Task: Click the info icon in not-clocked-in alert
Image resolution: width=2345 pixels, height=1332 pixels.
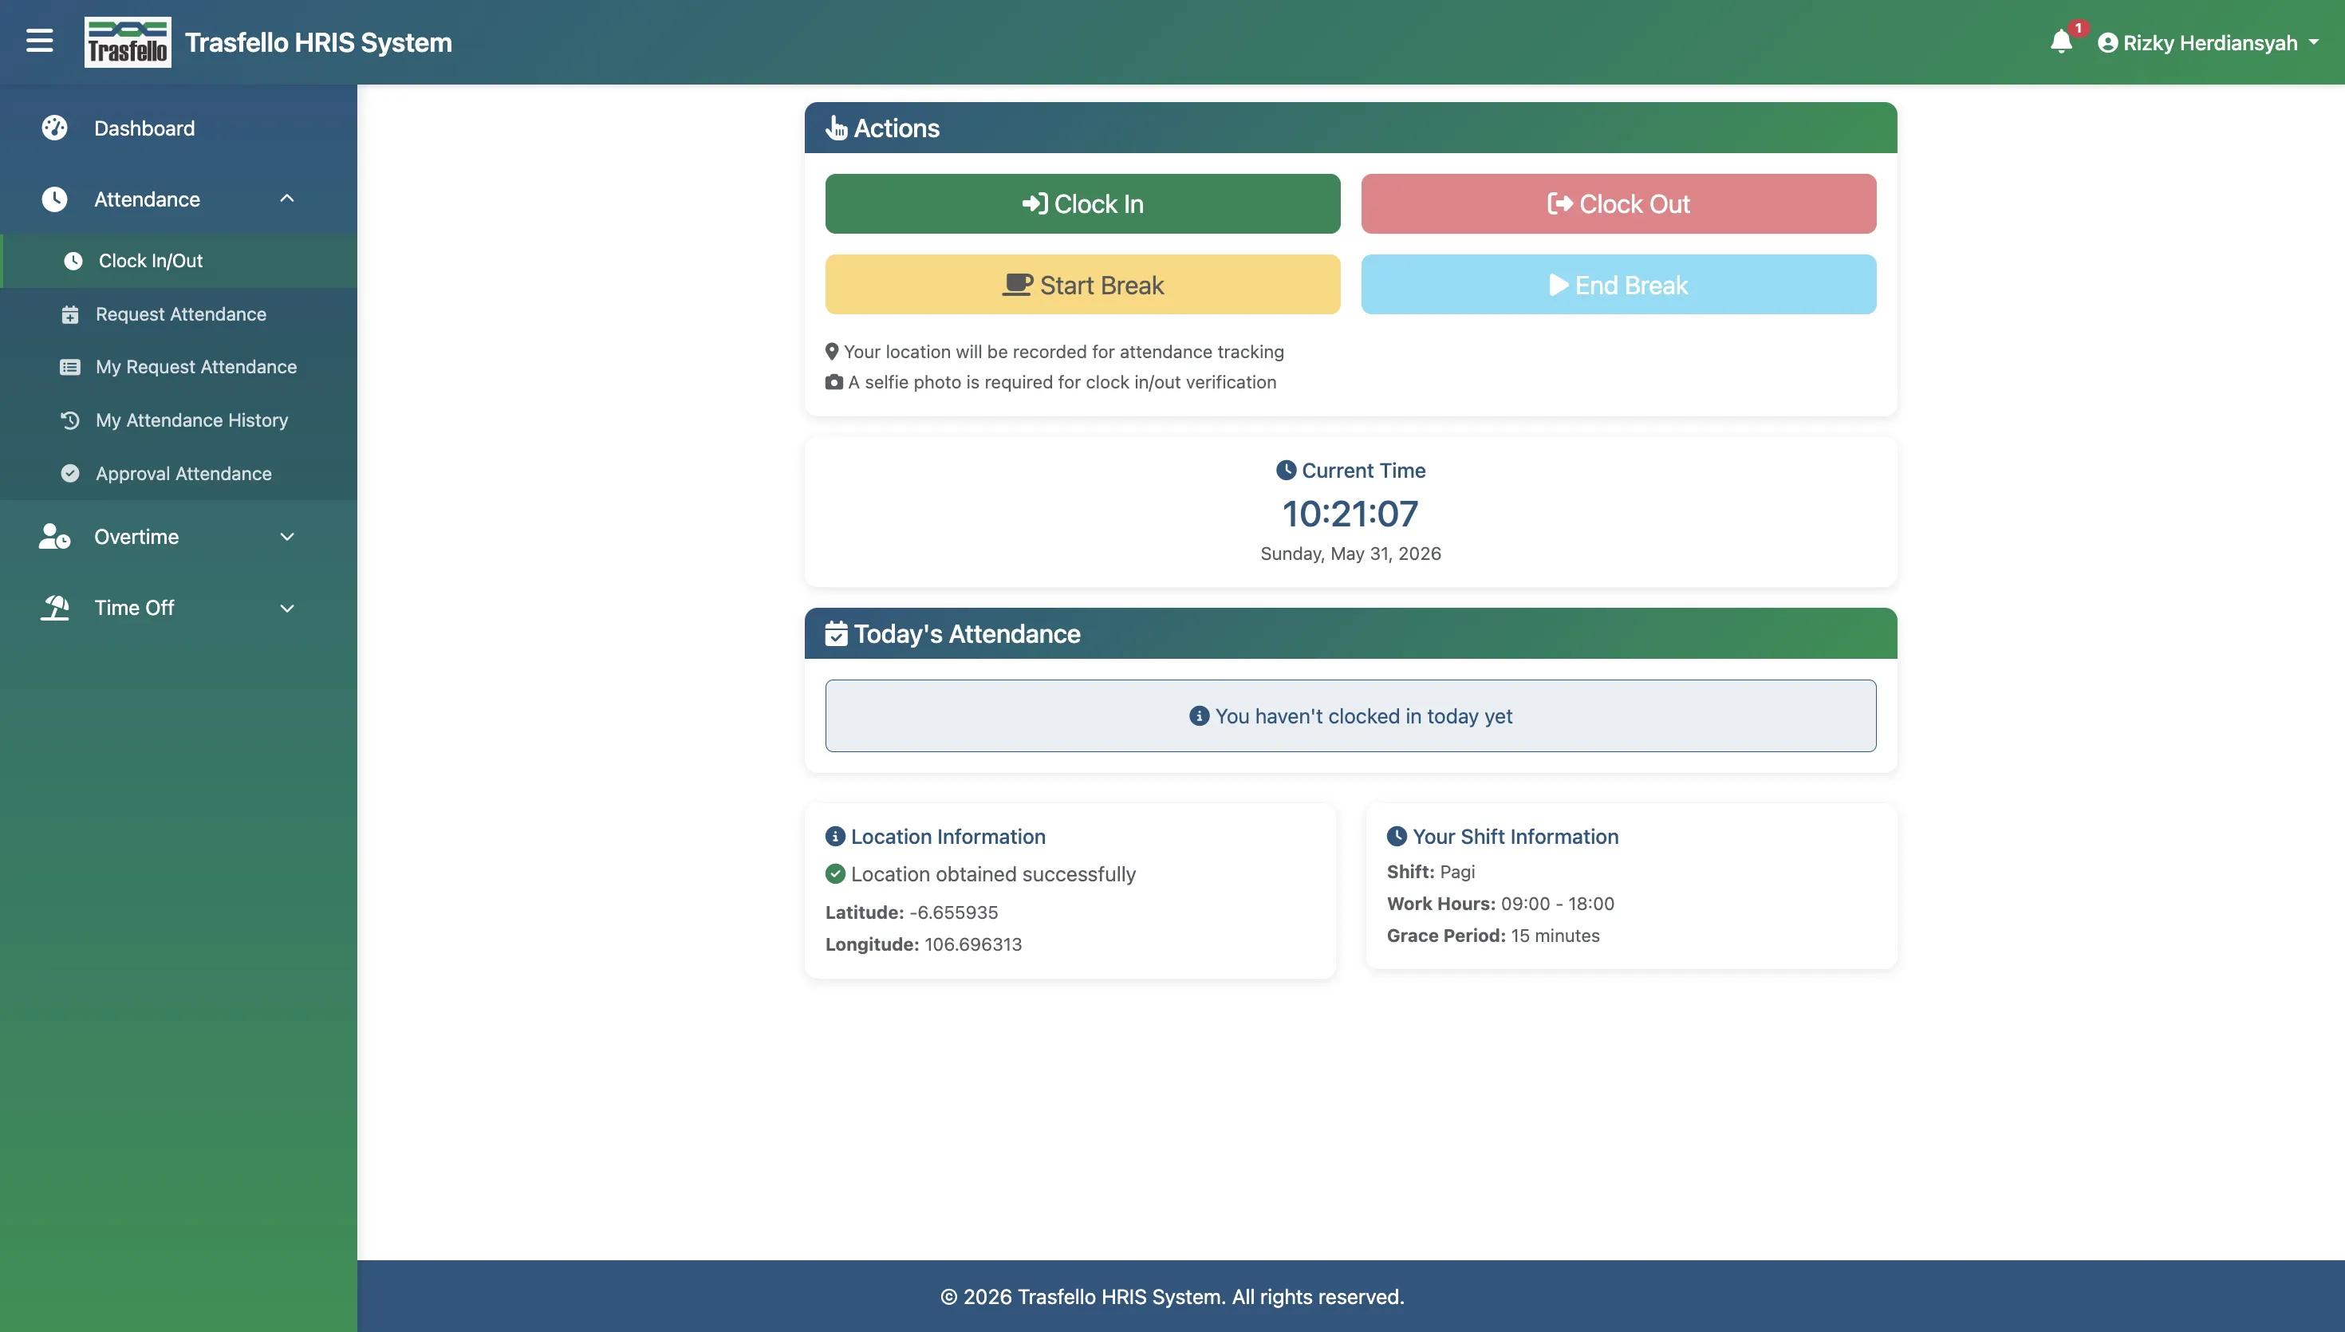Action: [1198, 716]
